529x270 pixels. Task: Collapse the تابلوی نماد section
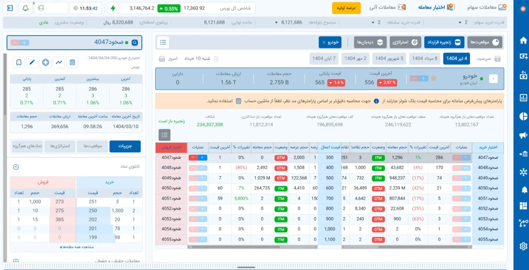16,167
